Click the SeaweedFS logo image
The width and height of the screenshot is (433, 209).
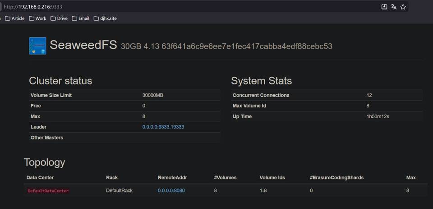tap(37, 46)
